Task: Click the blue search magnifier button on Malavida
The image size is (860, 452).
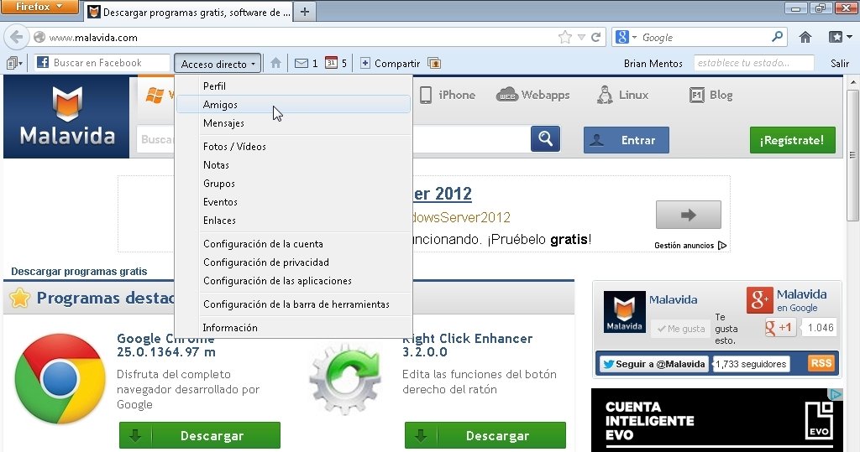Action: coord(545,138)
